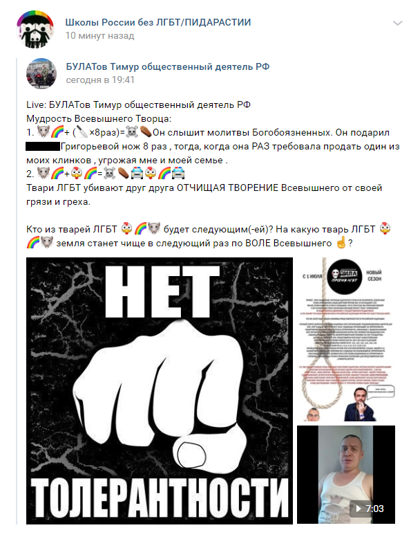The width and height of the screenshot is (420, 539).
Task: Click the speech bubble in the small poster
Action: (381, 391)
